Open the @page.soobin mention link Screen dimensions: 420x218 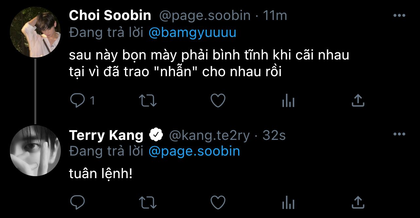[194, 151]
